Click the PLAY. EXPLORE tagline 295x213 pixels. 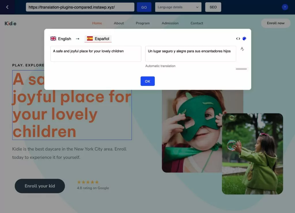(28, 65)
